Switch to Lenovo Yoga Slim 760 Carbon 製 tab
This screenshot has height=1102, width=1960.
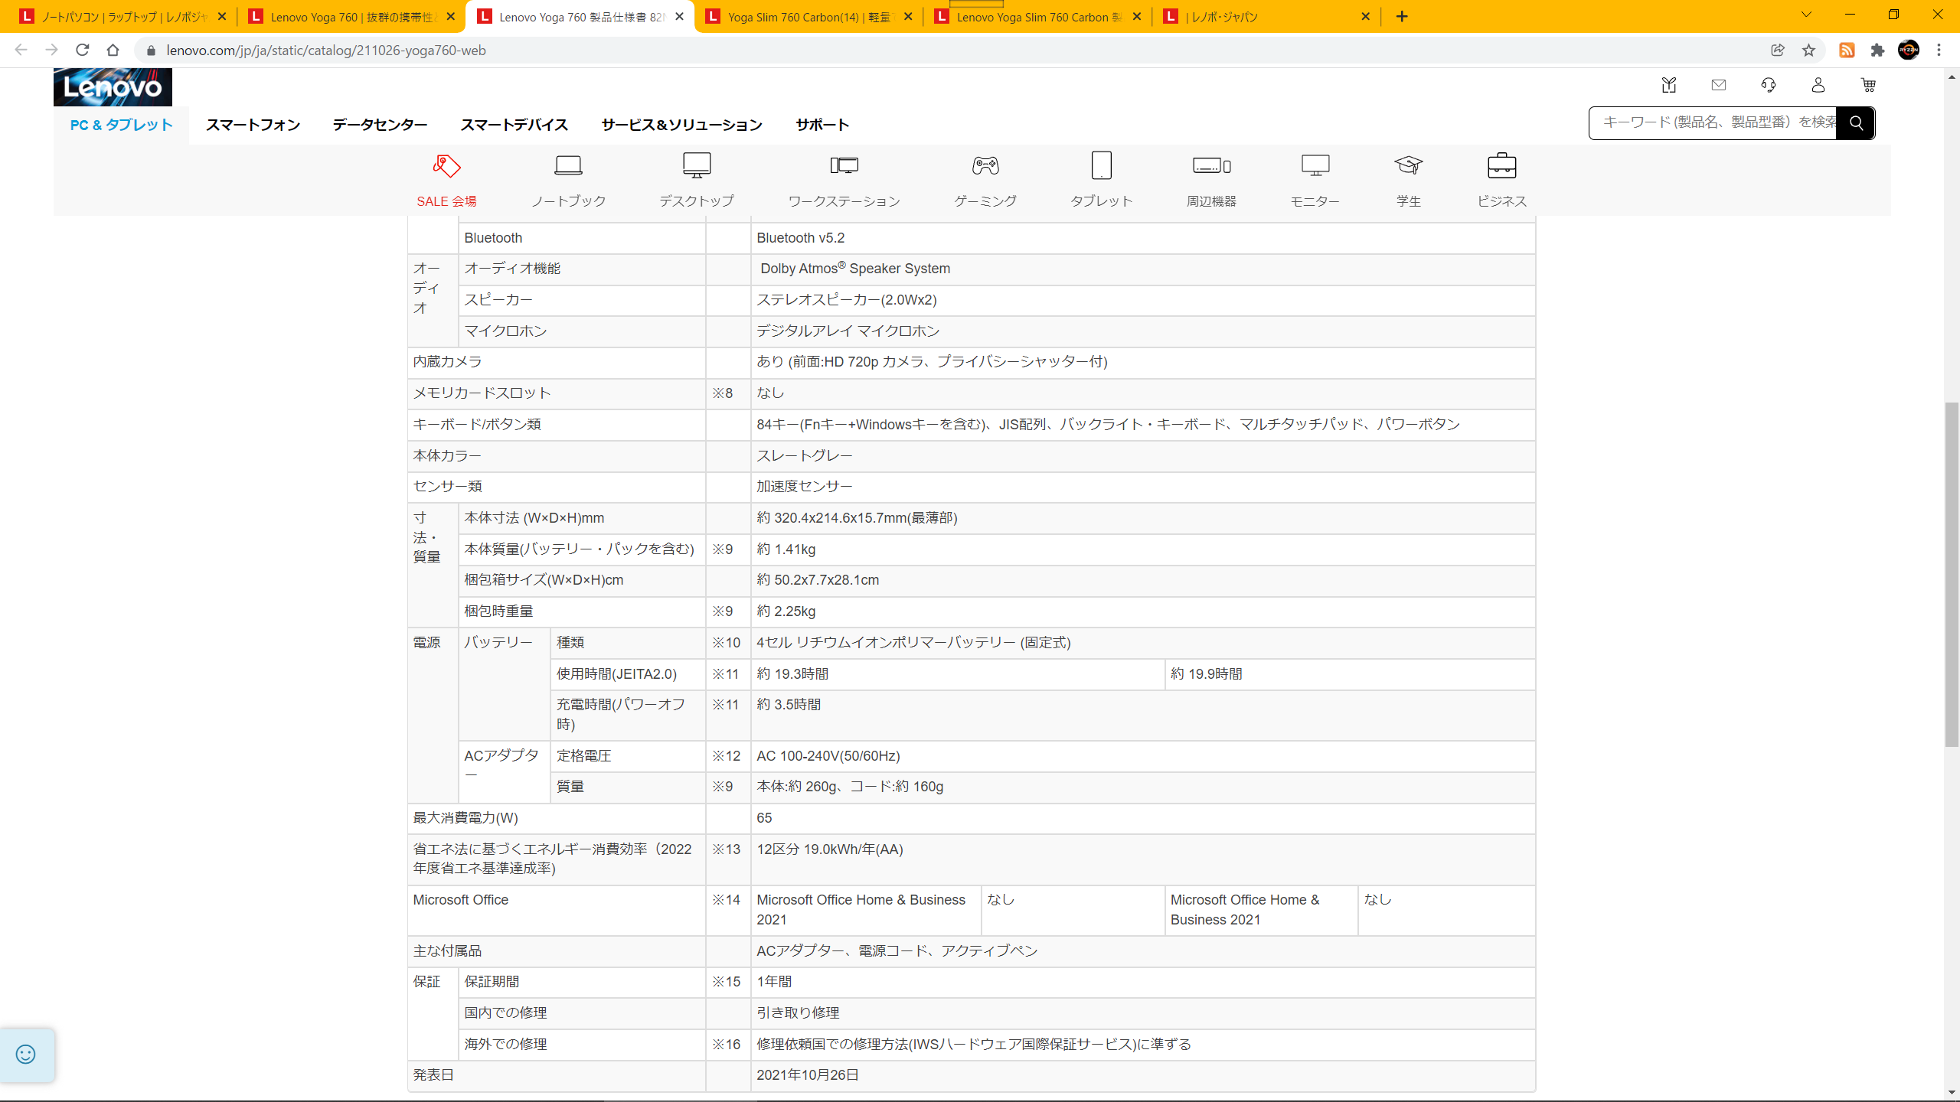[1037, 17]
